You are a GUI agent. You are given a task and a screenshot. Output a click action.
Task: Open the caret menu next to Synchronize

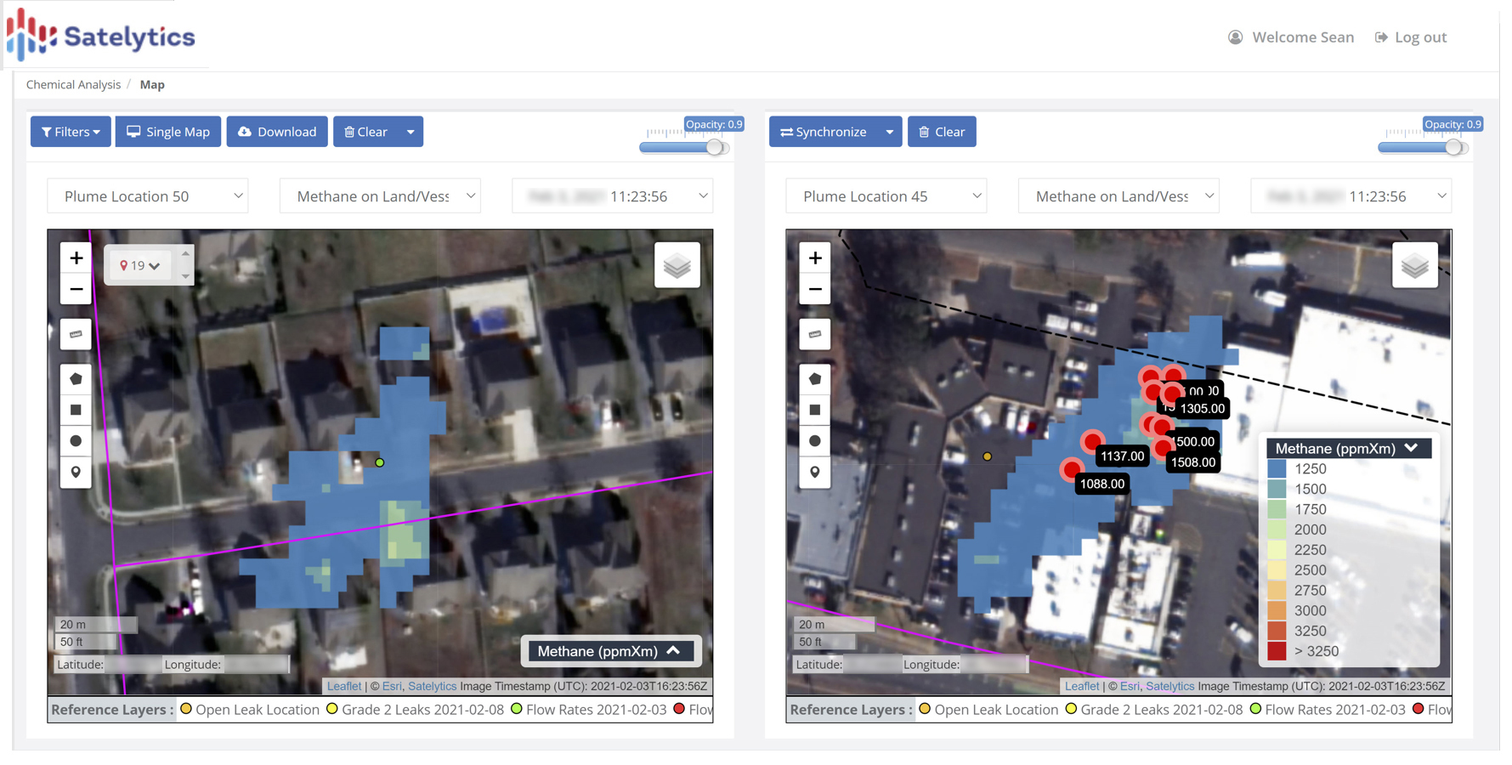(x=889, y=132)
